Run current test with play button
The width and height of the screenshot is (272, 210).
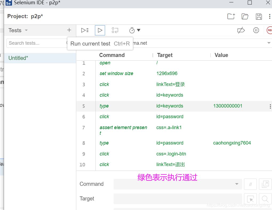click(x=100, y=30)
